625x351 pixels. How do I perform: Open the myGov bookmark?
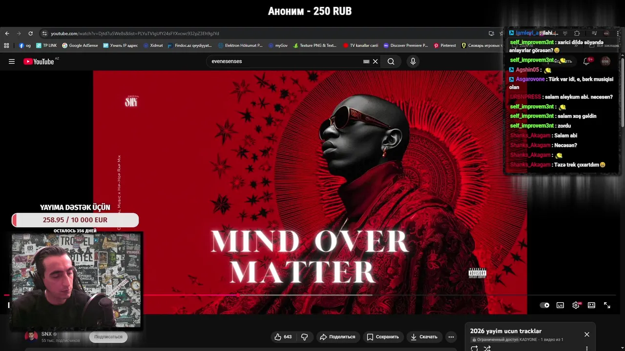(278, 45)
